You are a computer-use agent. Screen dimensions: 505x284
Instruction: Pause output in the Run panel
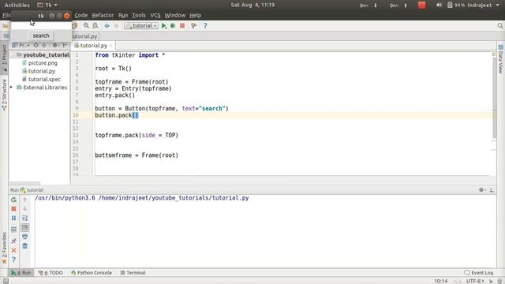(13, 219)
